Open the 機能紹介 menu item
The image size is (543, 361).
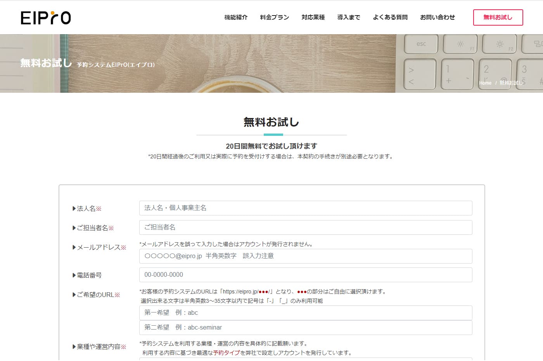(x=236, y=17)
